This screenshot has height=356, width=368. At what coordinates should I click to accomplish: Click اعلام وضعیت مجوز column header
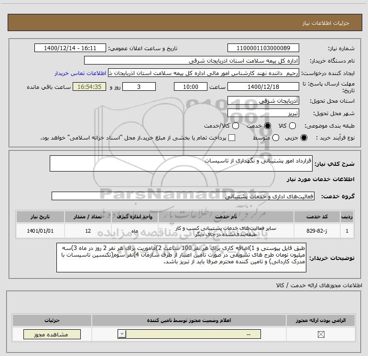coord(189,320)
